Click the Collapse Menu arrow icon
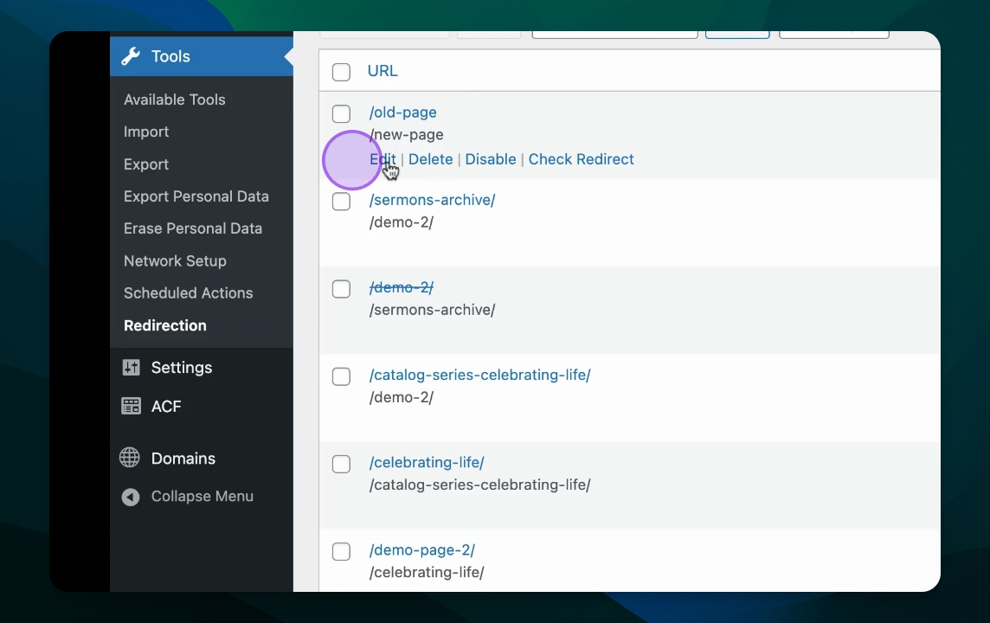990x623 pixels. (x=131, y=497)
